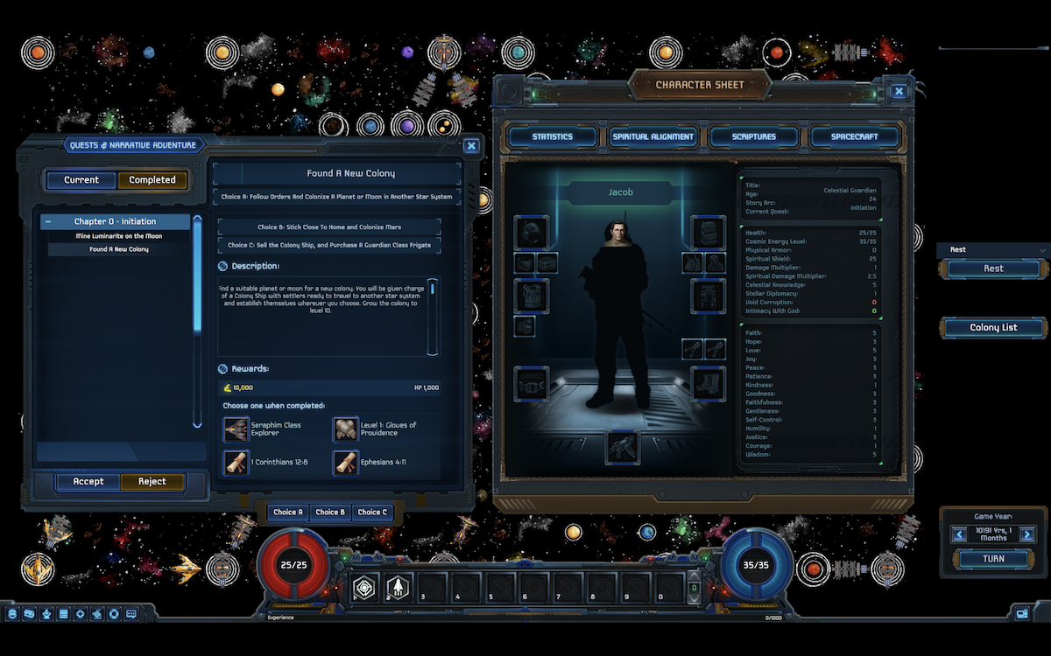The width and height of the screenshot is (1051, 656).
Task: Activate the rocket ability in hotbar slot 2
Action: pos(397,588)
